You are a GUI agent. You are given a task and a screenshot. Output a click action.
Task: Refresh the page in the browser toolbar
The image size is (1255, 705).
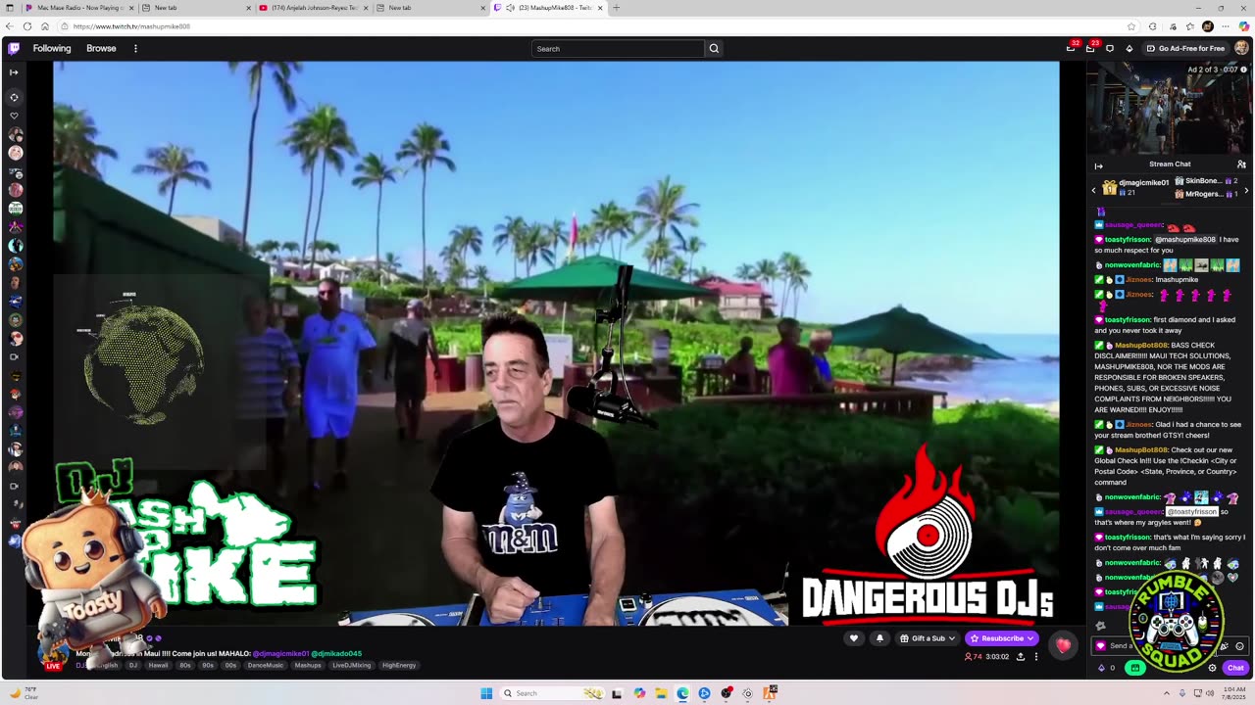26,26
